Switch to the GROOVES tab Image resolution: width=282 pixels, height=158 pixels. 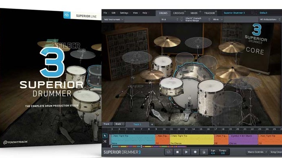[178, 13]
